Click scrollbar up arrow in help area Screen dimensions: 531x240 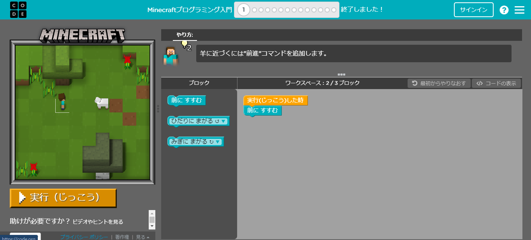pos(152,213)
